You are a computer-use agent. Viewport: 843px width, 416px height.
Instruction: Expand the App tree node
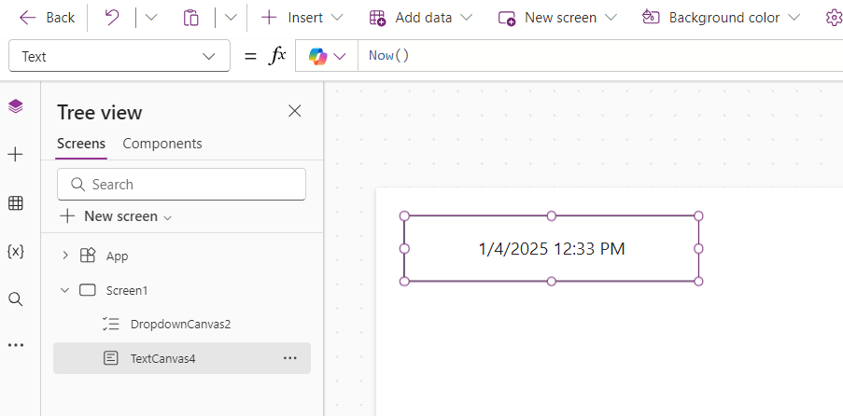(x=65, y=256)
